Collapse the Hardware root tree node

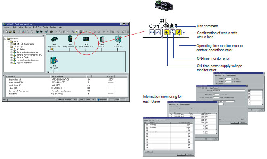click(5, 39)
